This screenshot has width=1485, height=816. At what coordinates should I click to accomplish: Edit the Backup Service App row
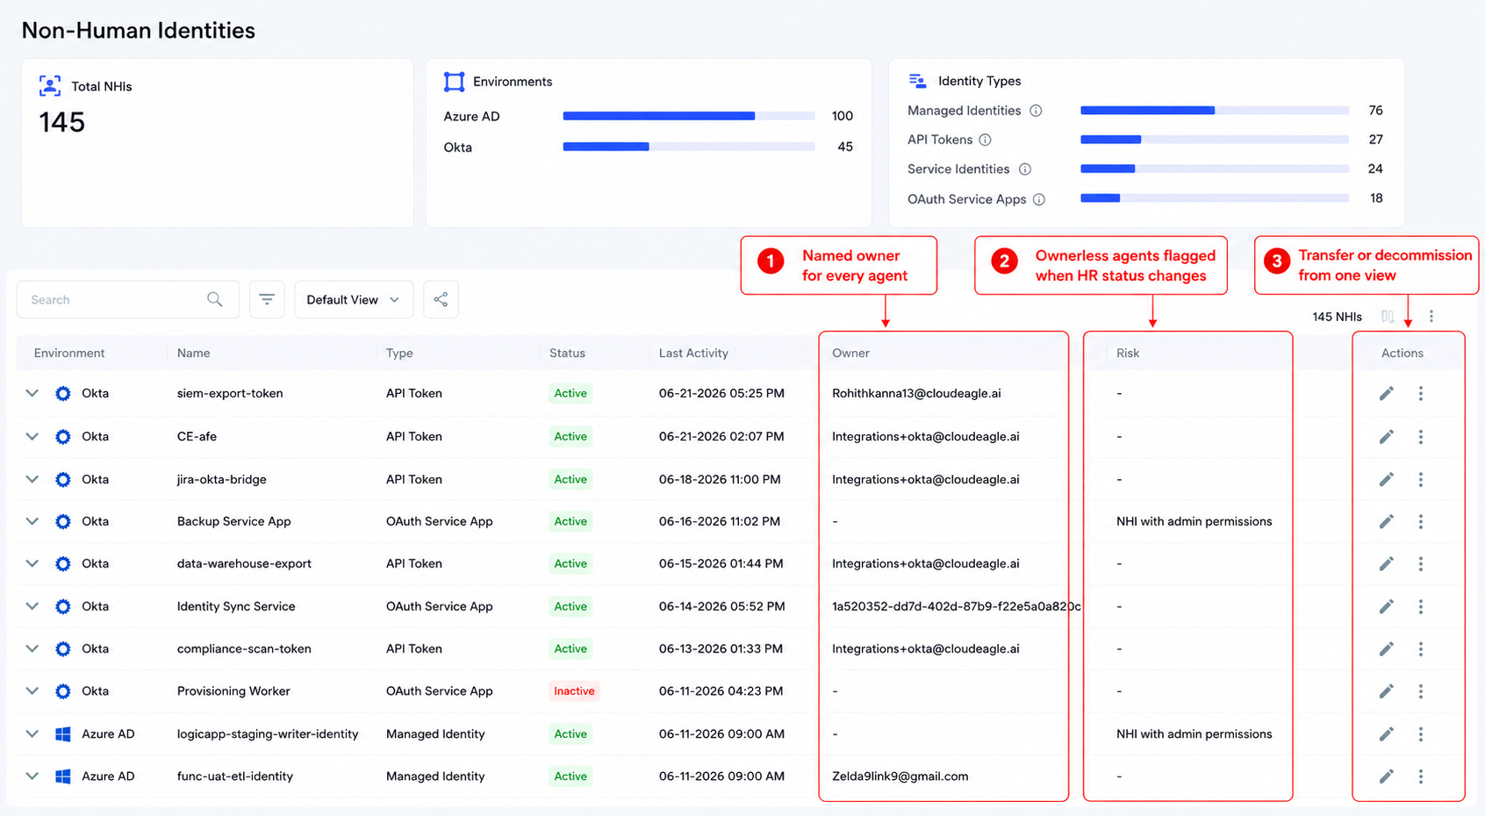click(x=1387, y=521)
